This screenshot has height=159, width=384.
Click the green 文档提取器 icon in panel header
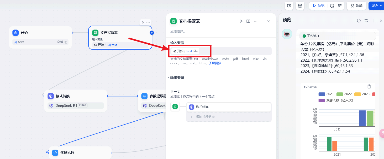point(173,21)
